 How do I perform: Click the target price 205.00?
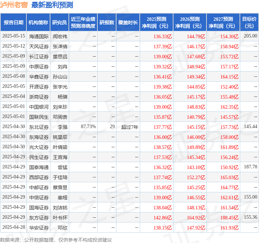(250, 36)
